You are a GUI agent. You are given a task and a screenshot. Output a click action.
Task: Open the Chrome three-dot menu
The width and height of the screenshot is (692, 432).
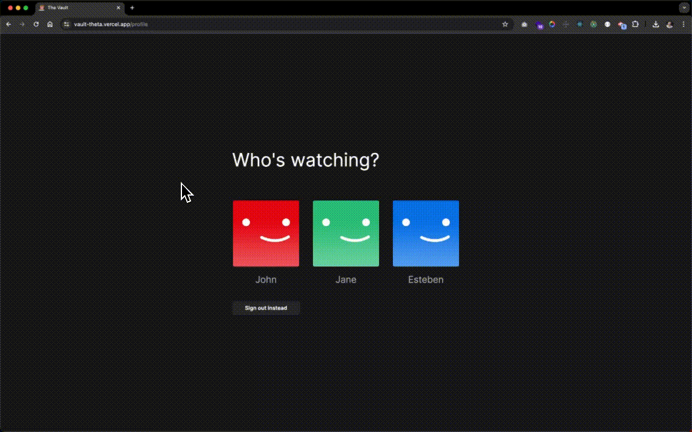(684, 25)
